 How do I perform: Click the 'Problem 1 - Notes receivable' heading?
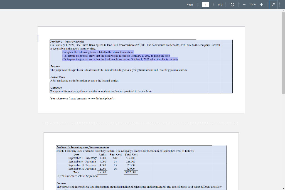tap(67, 41)
